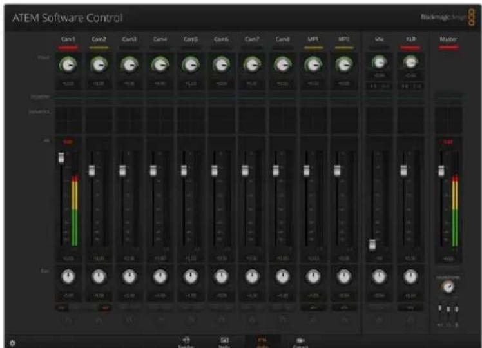Click the Cam1 input gain value field

(68, 84)
